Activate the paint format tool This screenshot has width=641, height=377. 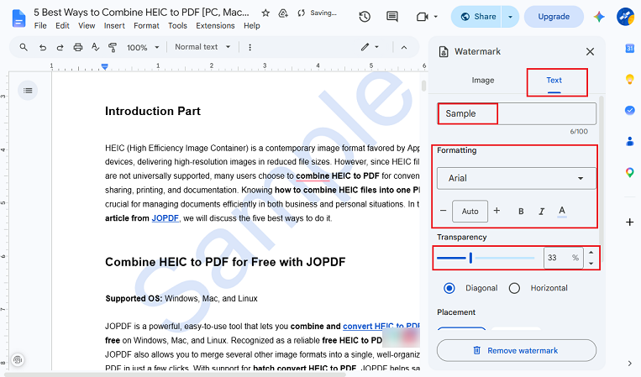(113, 47)
